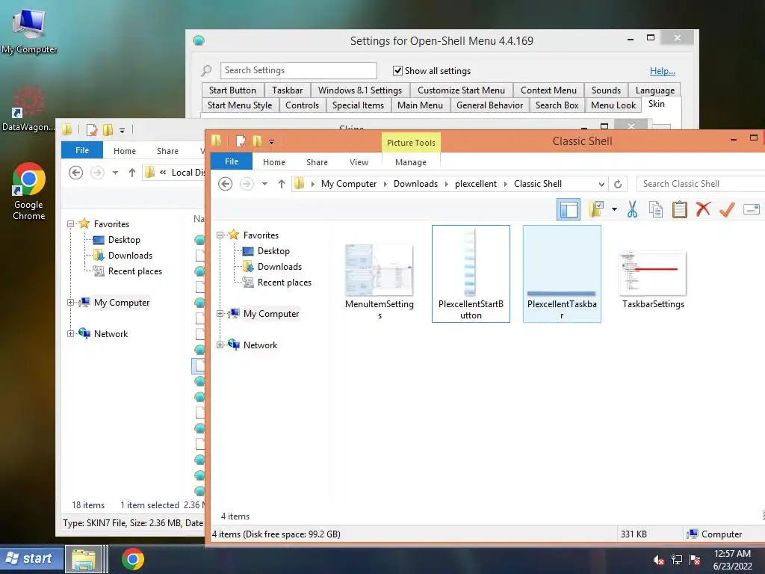Collapse Favorites in the Local Disk window tree
This screenshot has height=574, width=765.
[71, 224]
